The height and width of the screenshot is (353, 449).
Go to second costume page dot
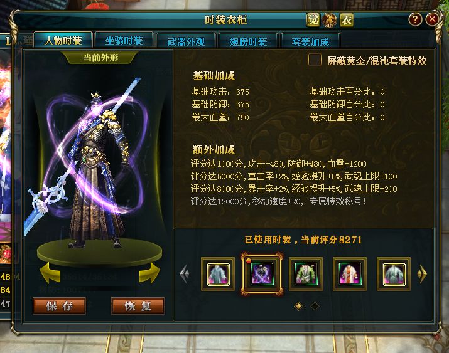pos(315,306)
